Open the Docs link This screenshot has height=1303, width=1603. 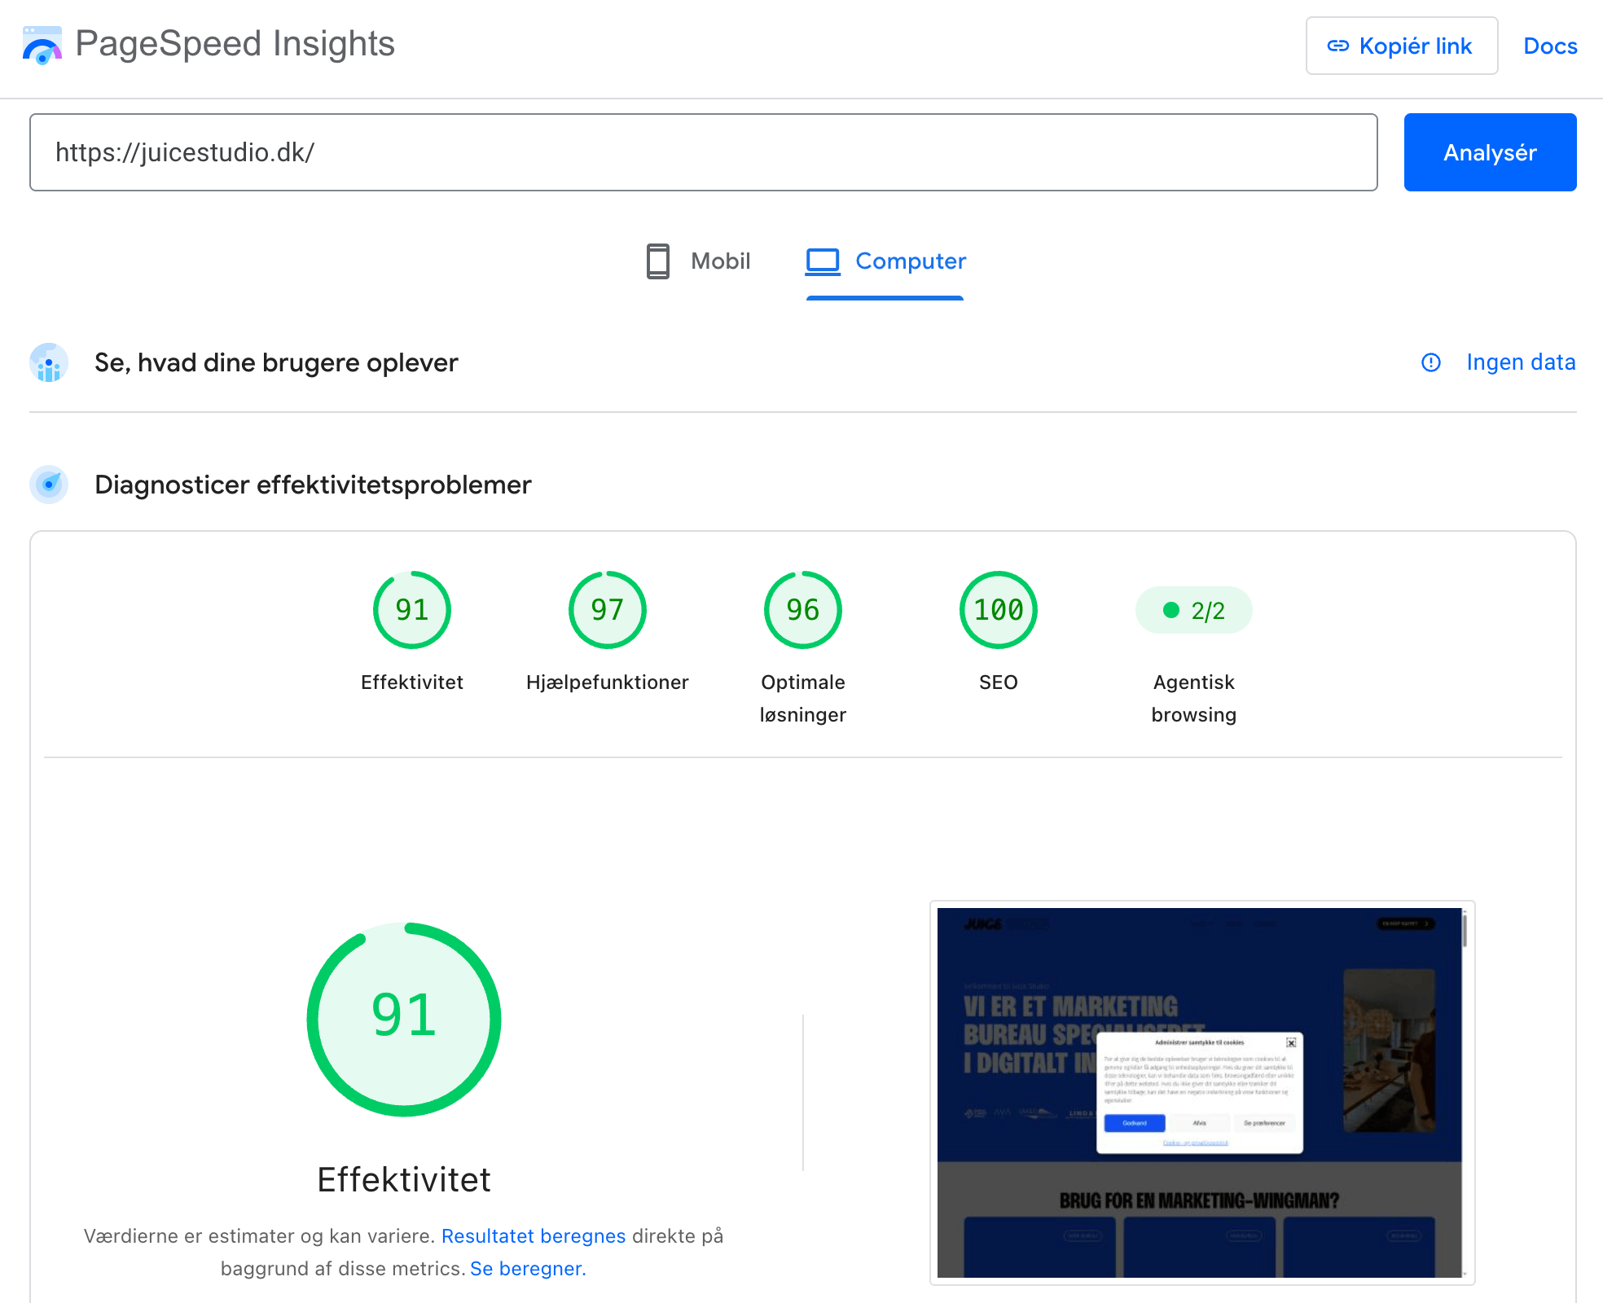(1550, 46)
